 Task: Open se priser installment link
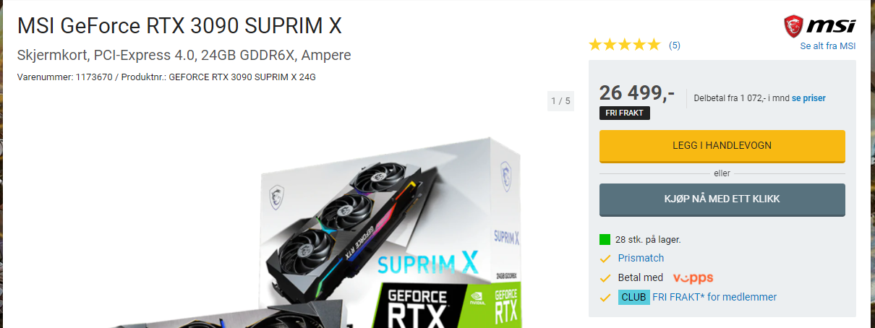click(x=808, y=98)
